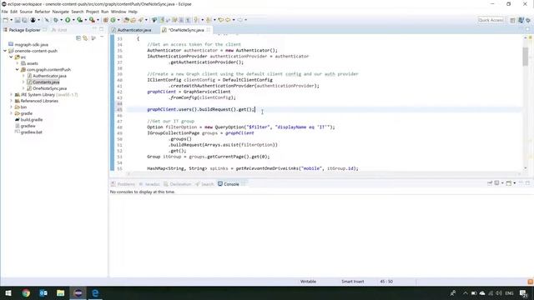Viewport: 534px width, 300px height.
Task: Open the Open Console dropdown arrow
Action: coord(514,183)
